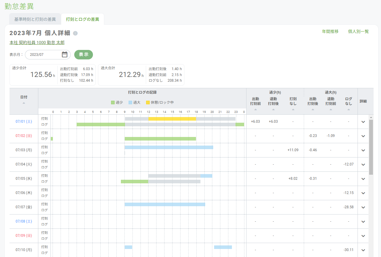Sort by 打刻なし column arrow
Image resolution: width=381 pixels, height=257 pixels.
point(293,110)
